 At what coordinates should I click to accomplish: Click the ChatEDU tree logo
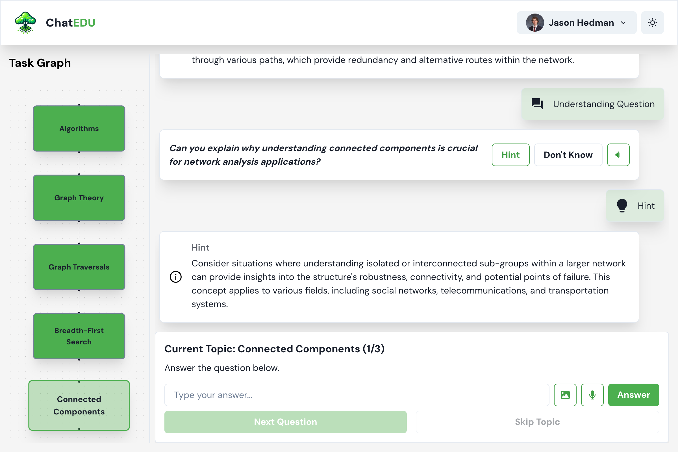point(25,23)
